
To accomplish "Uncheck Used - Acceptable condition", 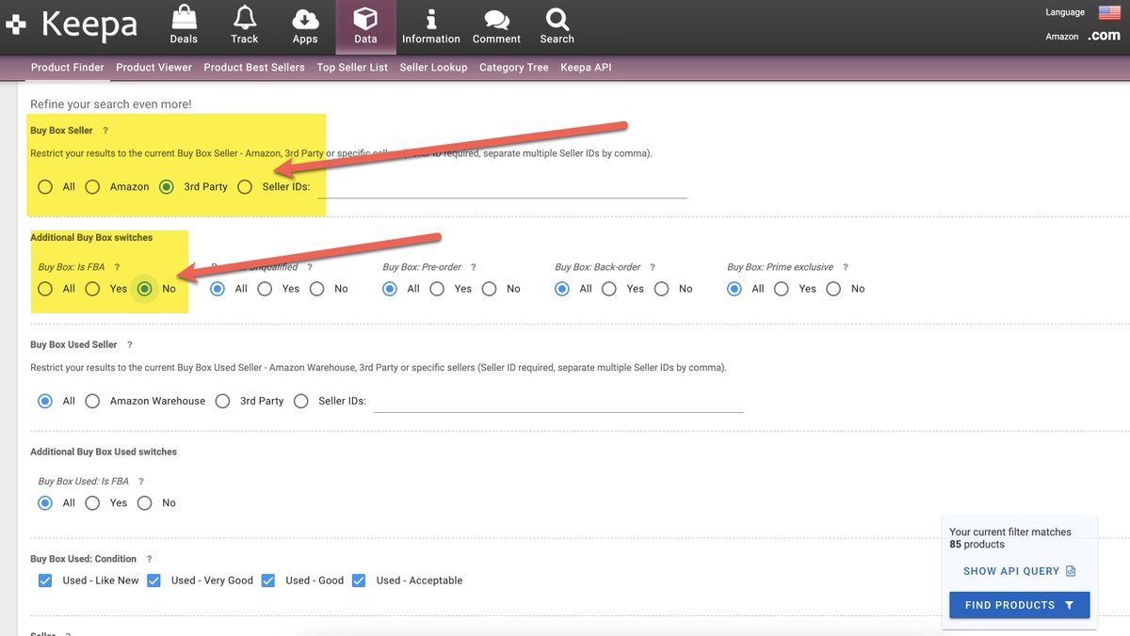I will click(359, 580).
